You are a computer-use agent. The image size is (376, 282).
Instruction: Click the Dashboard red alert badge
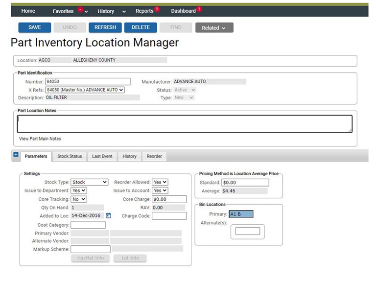pos(199,9)
